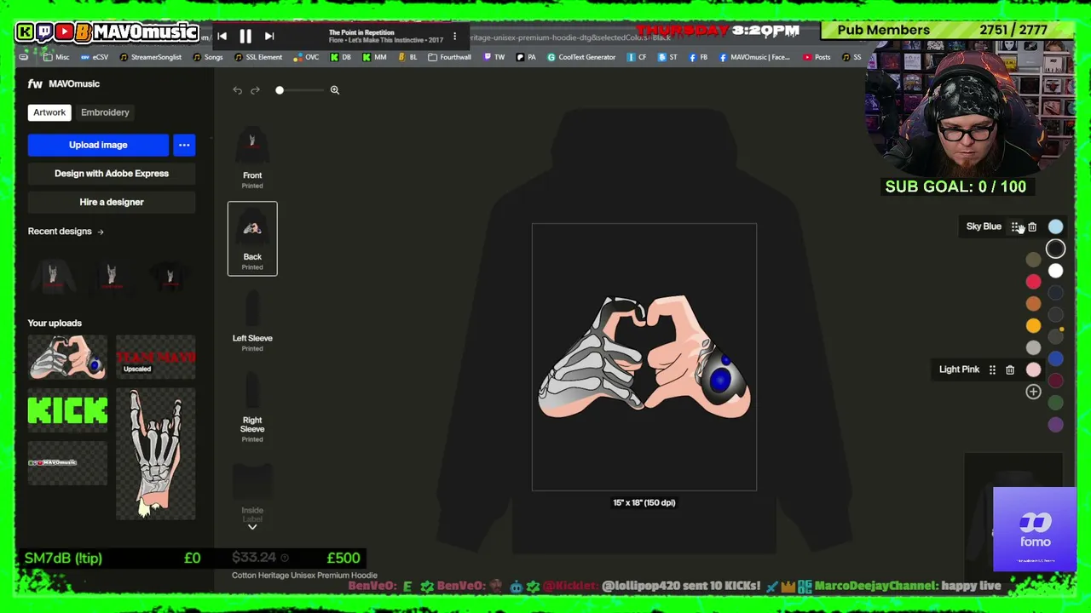
Task: Open media player three-dot menu
Action: point(454,37)
